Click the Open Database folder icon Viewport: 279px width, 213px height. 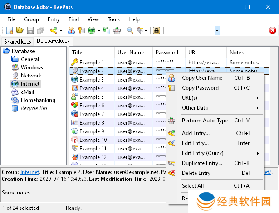pos(20,30)
